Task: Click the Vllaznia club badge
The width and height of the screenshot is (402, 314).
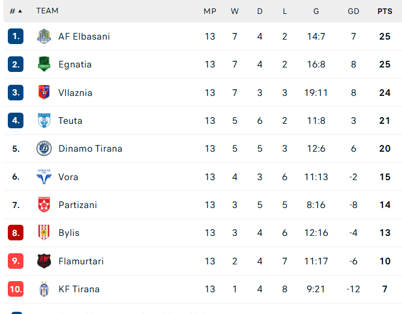Action: click(x=44, y=93)
